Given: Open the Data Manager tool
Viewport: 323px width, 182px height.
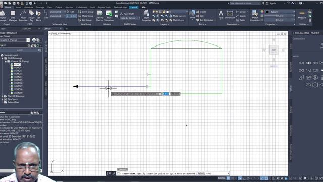Looking at the screenshot, I should (13, 16).
